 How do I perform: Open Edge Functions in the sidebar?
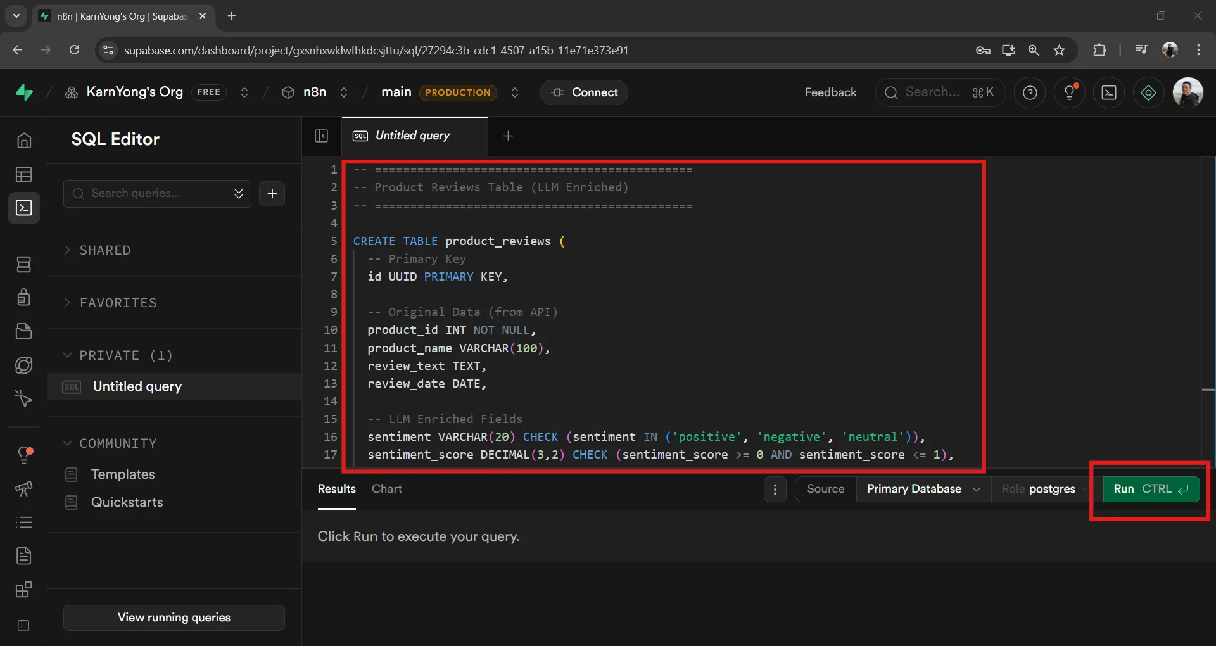click(24, 365)
